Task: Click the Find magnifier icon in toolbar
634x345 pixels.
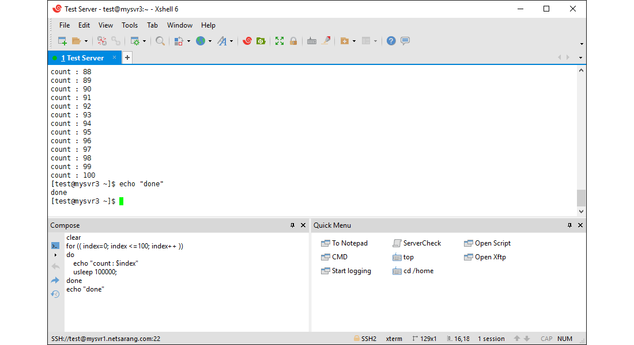Action: click(x=160, y=41)
